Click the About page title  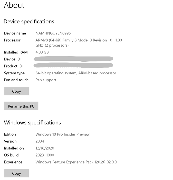[x=14, y=5]
